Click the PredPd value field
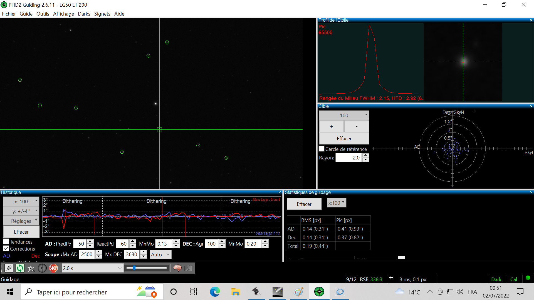The height and width of the screenshot is (300, 534). [80, 244]
